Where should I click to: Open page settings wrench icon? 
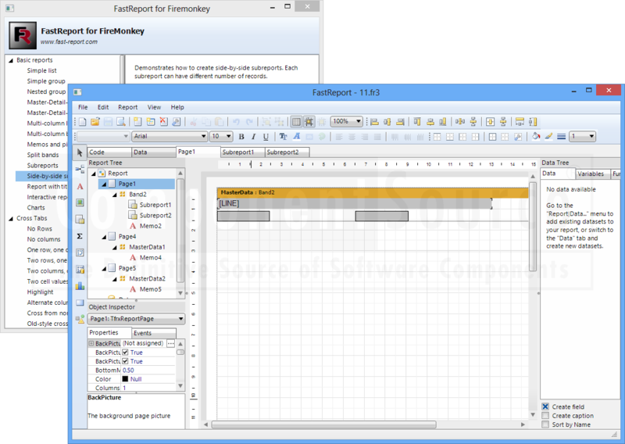coord(177,122)
